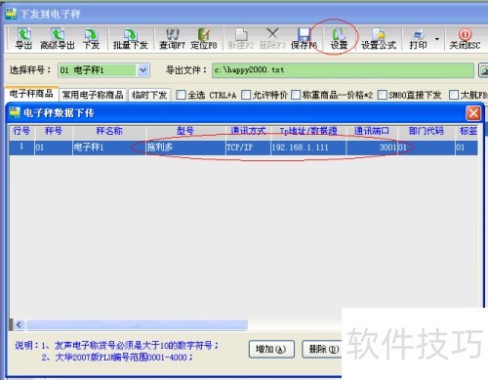Click the 导出 export toolbar icon

click(x=24, y=39)
